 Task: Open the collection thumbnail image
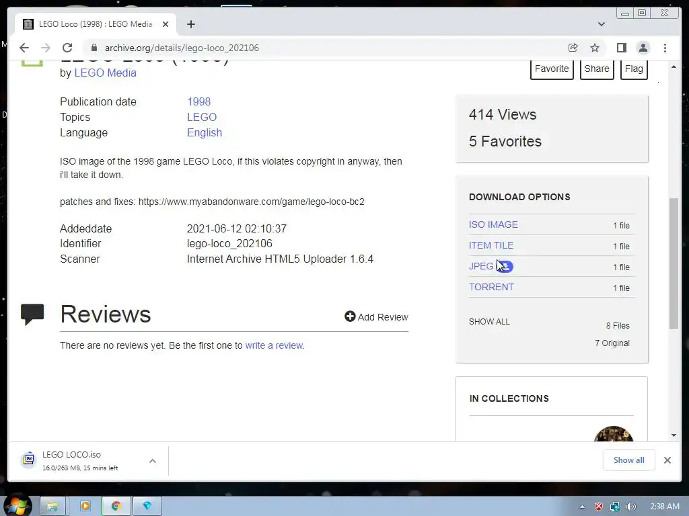(x=614, y=433)
